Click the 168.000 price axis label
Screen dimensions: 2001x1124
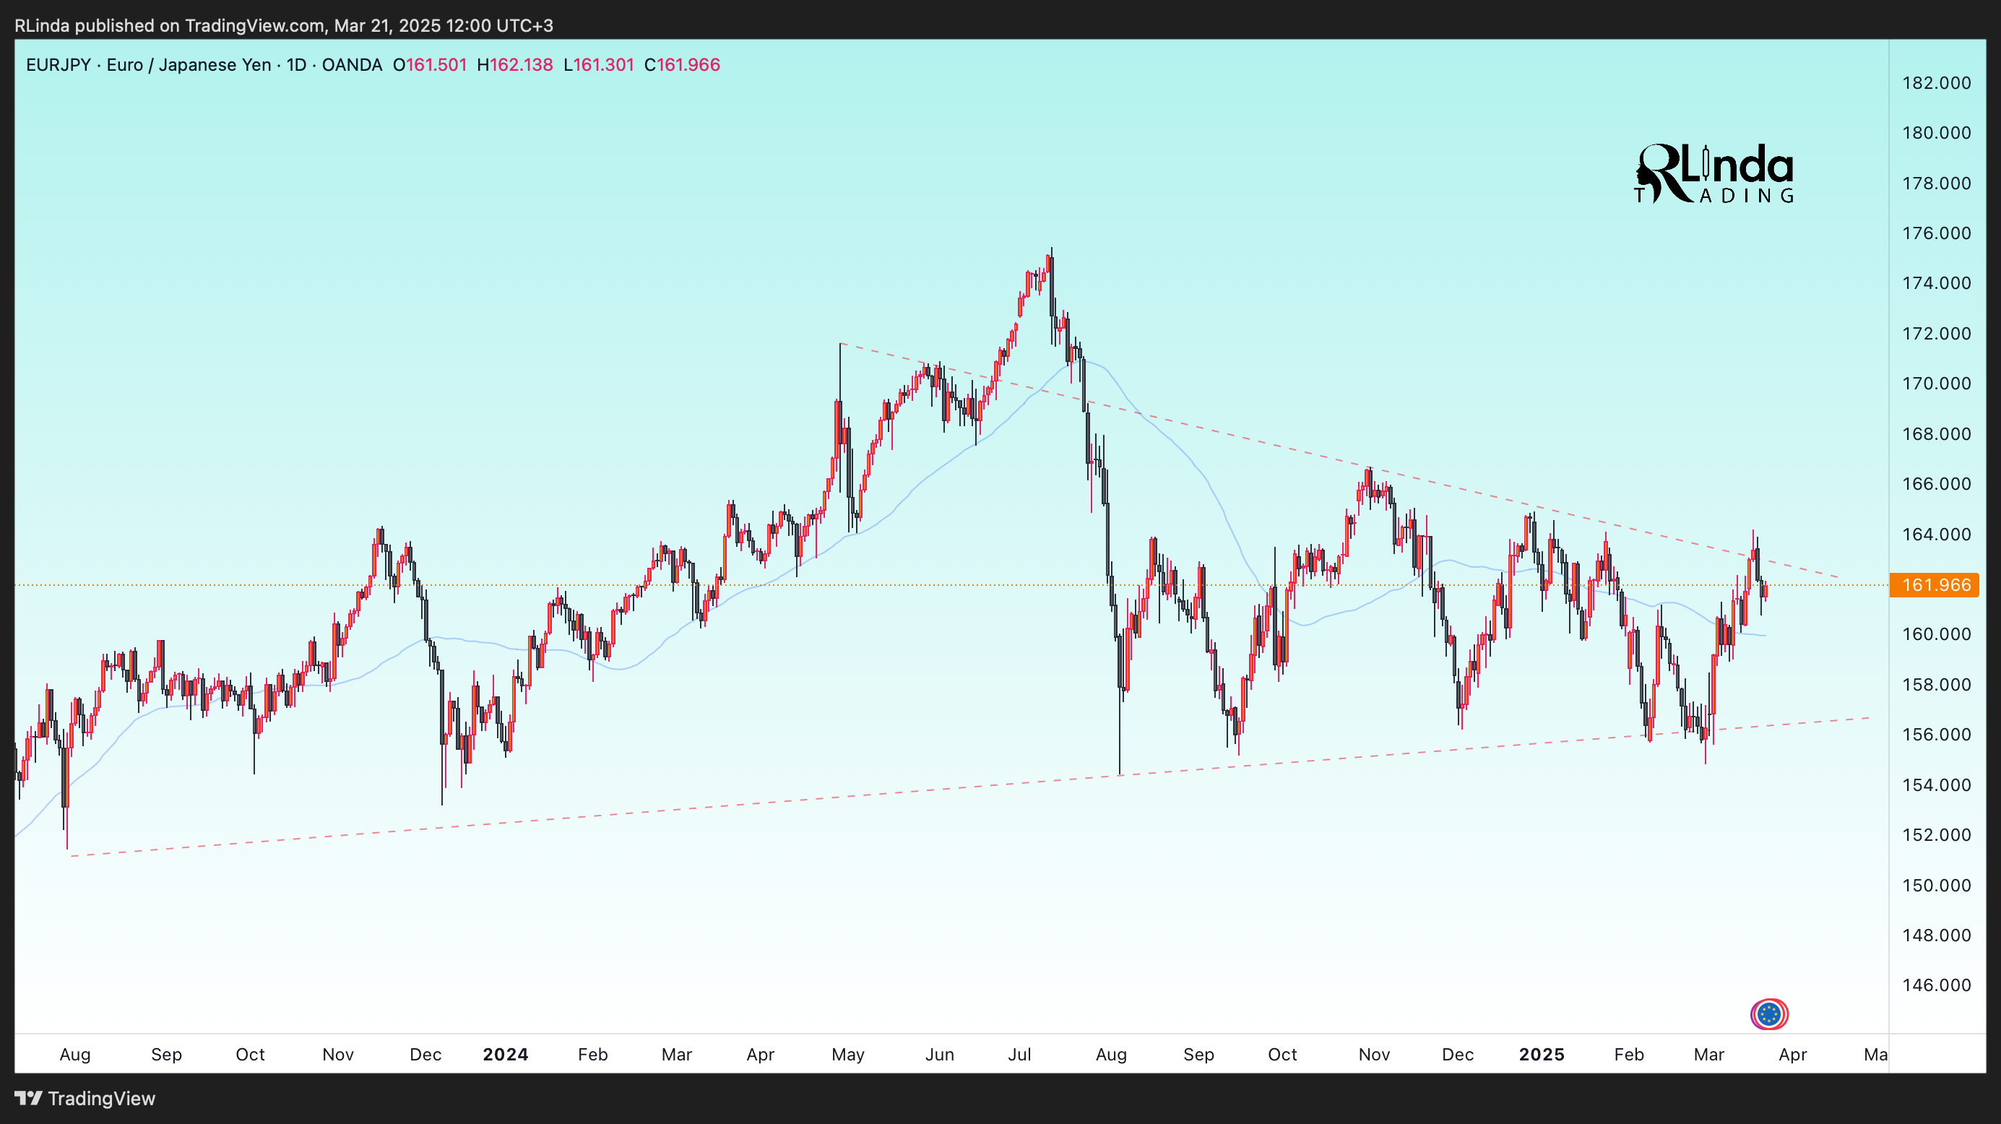point(1936,433)
